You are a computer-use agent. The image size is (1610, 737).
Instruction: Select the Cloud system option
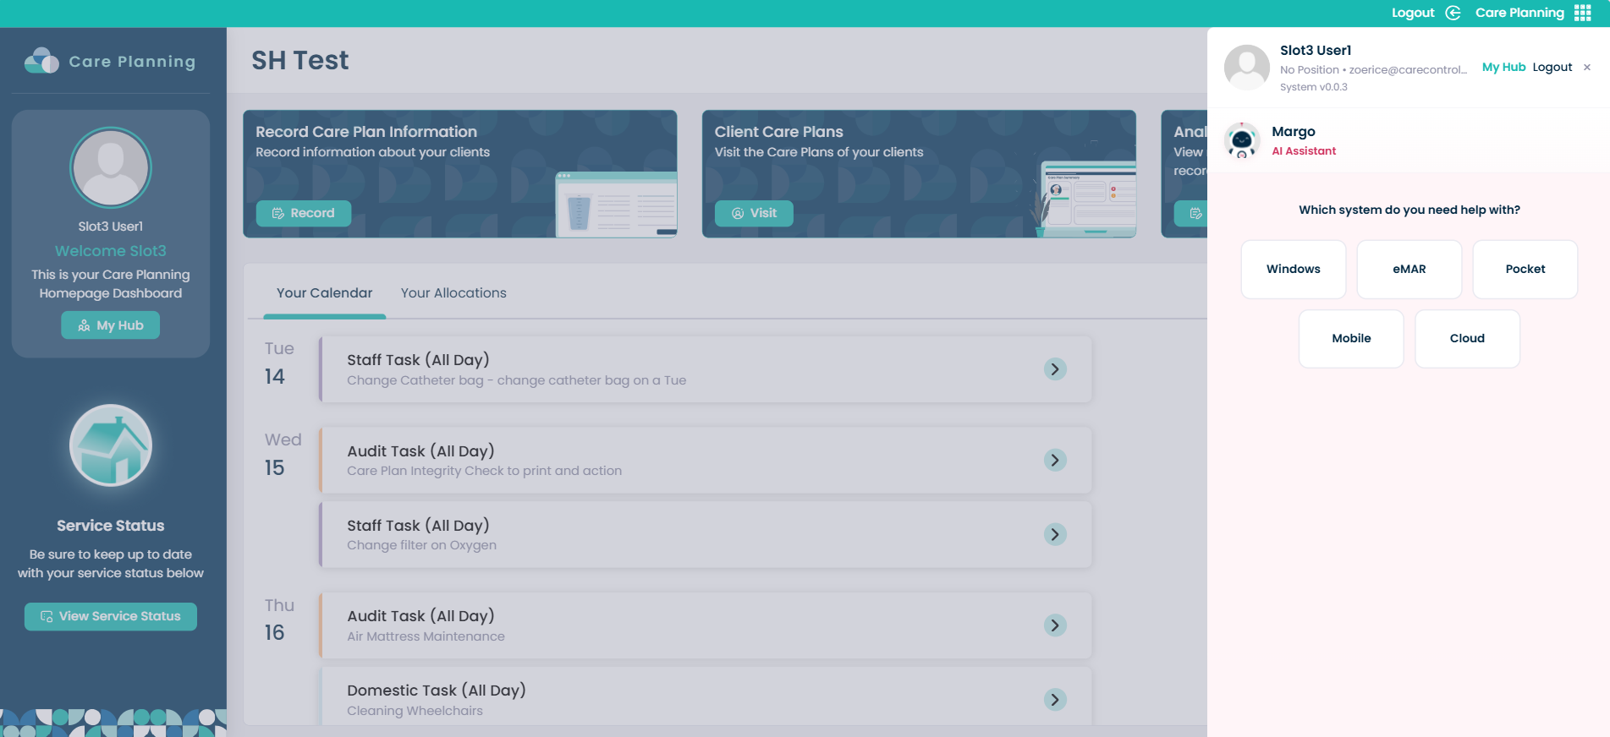point(1466,339)
